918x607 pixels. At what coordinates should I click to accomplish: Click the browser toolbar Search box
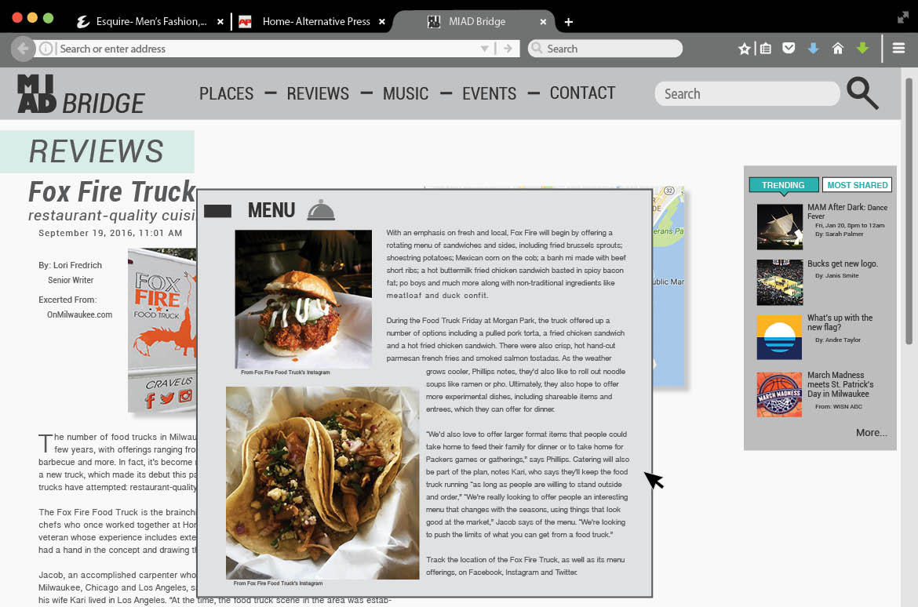point(606,49)
